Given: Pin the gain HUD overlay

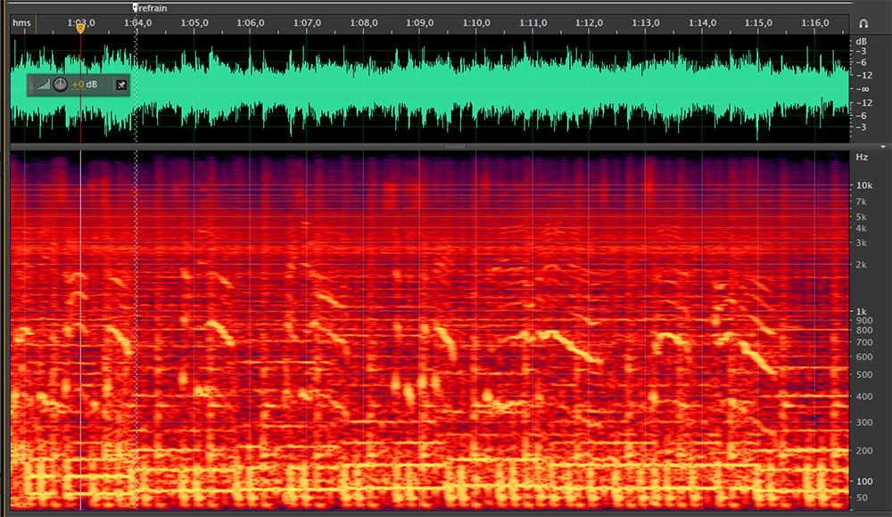Looking at the screenshot, I should coord(121,85).
